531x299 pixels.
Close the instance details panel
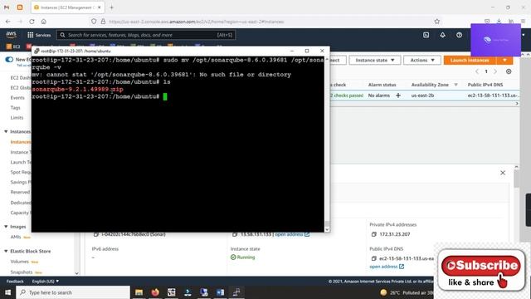pos(503,173)
